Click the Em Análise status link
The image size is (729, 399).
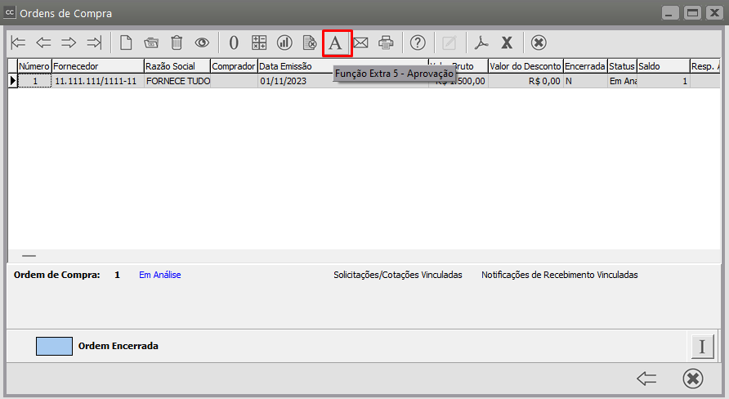tap(159, 275)
